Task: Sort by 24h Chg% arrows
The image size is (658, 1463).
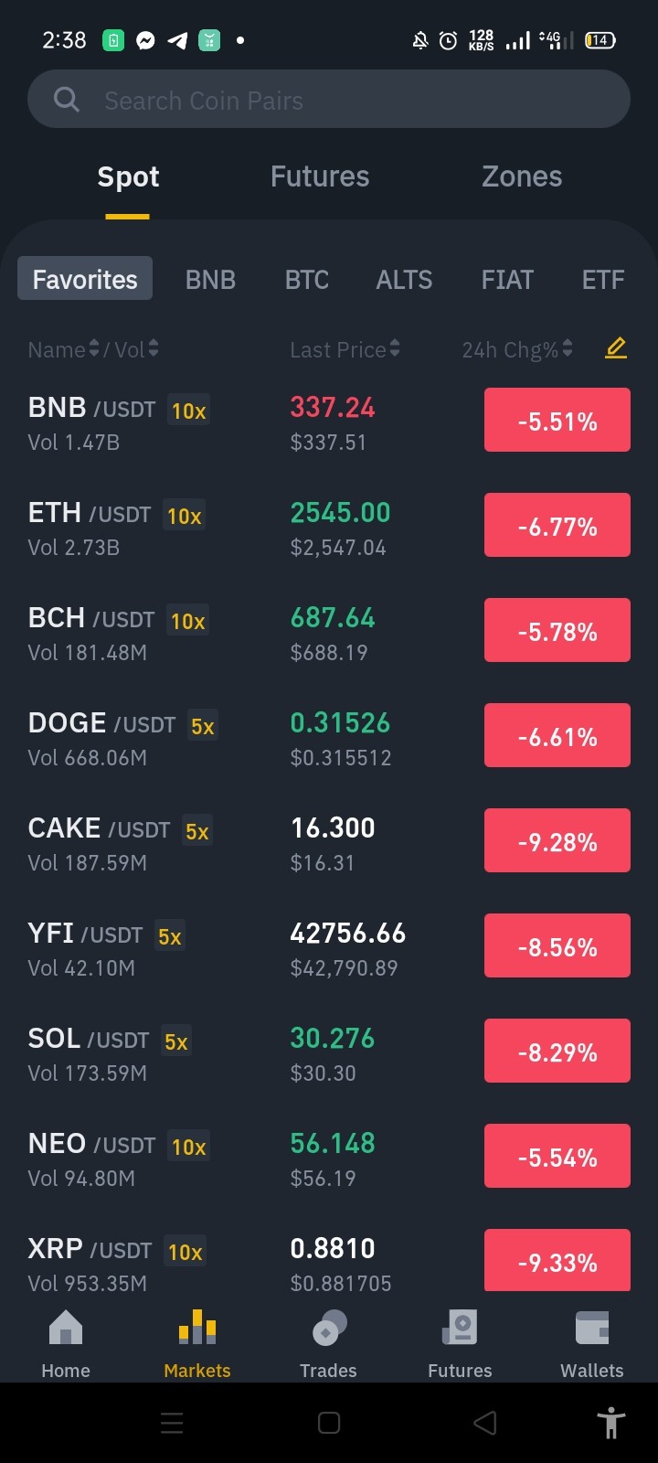Action: [x=568, y=348]
